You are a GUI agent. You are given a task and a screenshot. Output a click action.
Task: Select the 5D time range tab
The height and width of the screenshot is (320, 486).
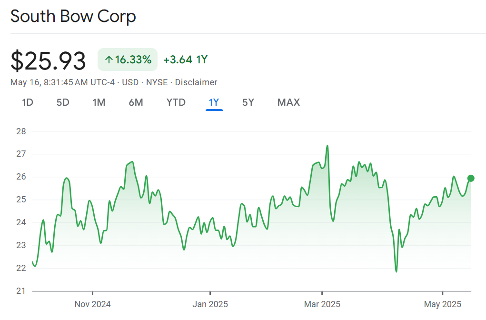coord(63,102)
